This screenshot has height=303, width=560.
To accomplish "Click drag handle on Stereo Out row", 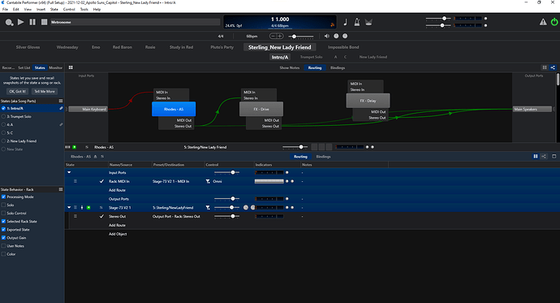I will [75, 217].
